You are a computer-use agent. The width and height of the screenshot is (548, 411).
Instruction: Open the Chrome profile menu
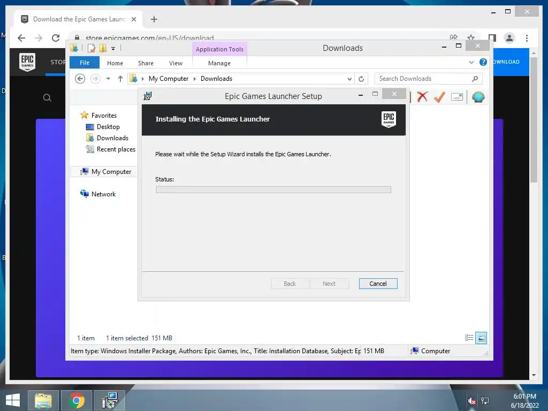click(x=509, y=38)
